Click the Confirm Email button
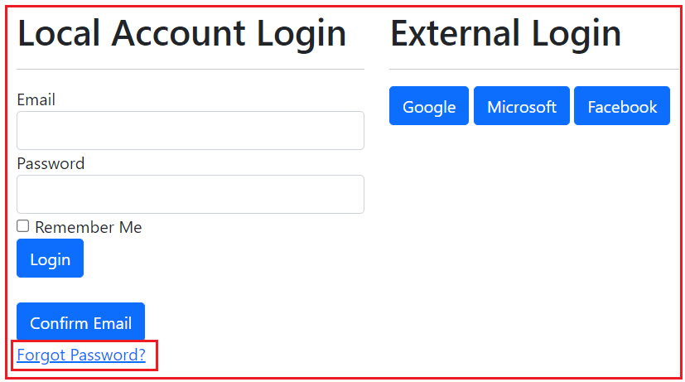Image resolution: width=685 pixels, height=382 pixels. click(x=80, y=322)
